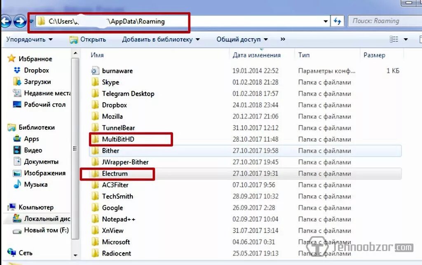Click the date 28.10.2017 11:48
This screenshot has width=422, height=265.
[256, 139]
